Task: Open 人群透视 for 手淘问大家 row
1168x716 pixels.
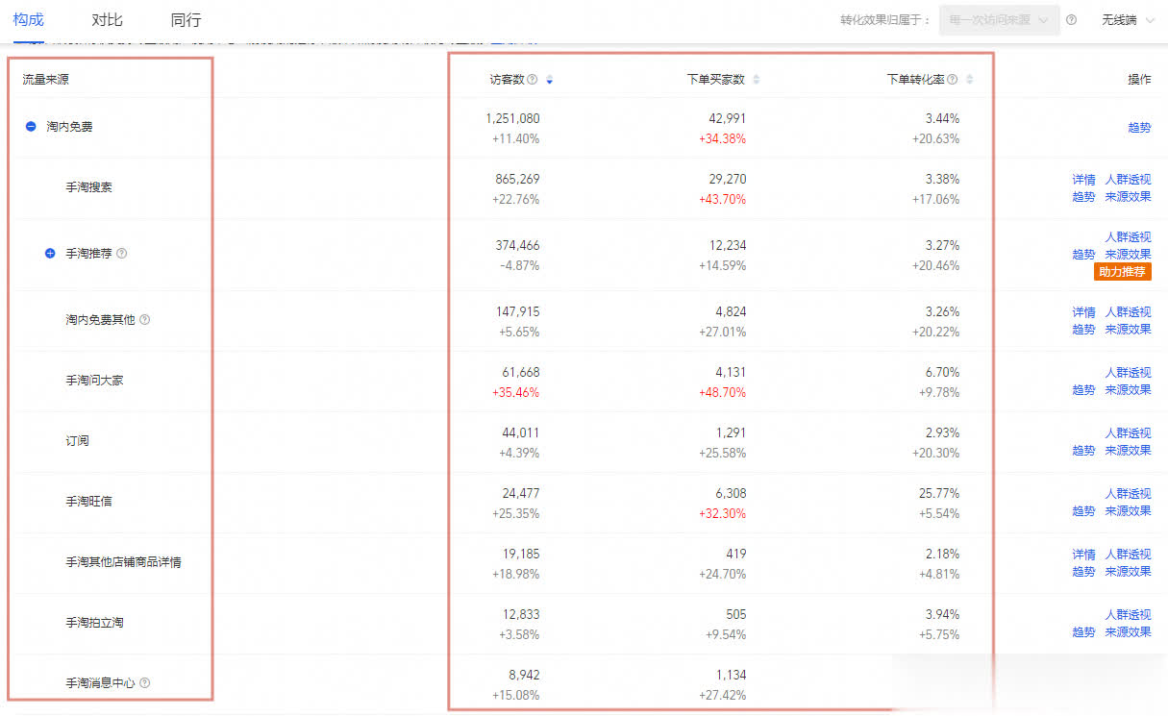Action: [x=1127, y=372]
